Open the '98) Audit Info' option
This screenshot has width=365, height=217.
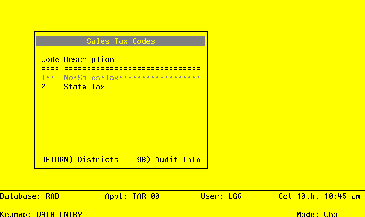[169, 160]
